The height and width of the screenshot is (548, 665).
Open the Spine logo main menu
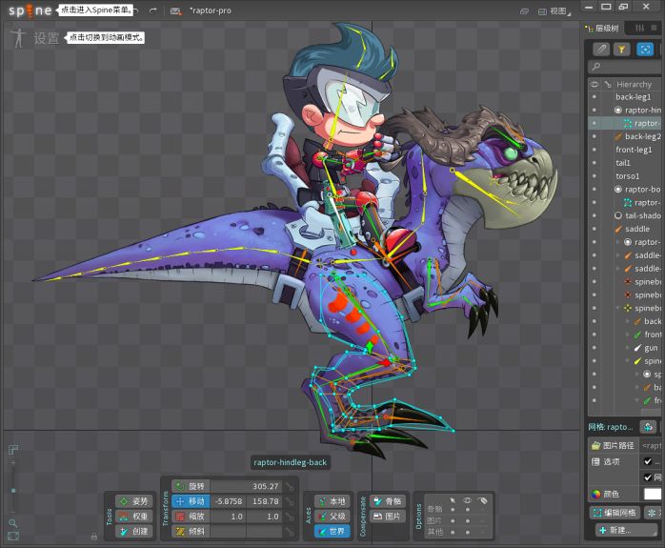pyautogui.click(x=30, y=10)
